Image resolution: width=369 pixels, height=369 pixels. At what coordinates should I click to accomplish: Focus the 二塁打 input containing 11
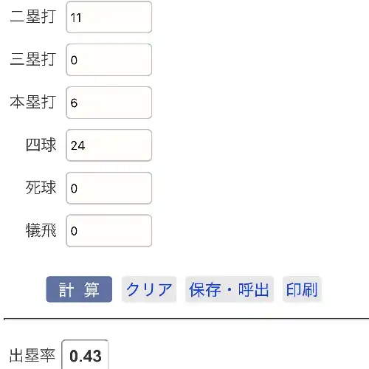click(x=108, y=17)
